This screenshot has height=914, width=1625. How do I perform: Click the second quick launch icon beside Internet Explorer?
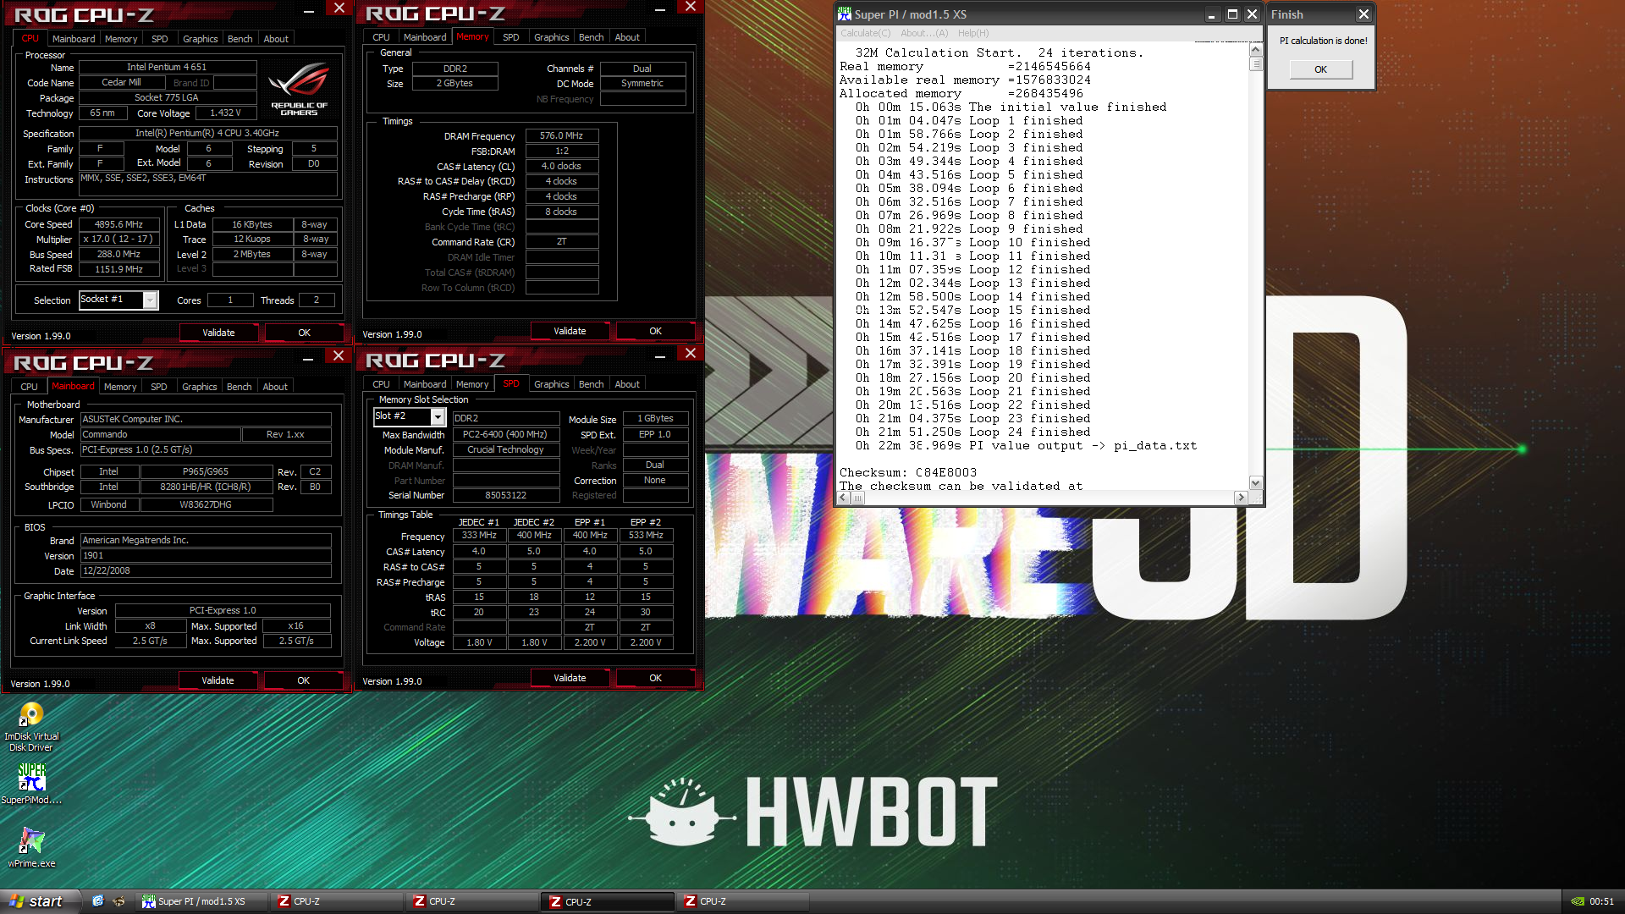(118, 901)
